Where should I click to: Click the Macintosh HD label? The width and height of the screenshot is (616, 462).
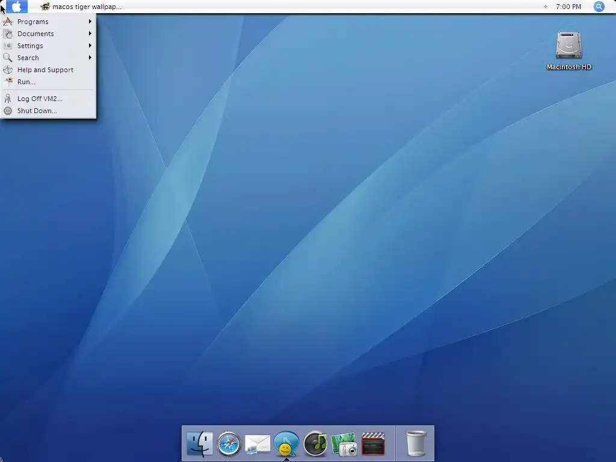click(x=569, y=67)
